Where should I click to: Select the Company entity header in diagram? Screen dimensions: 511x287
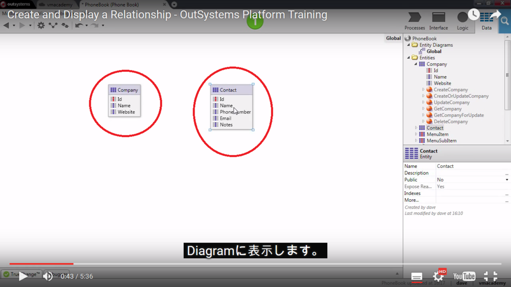(124, 90)
